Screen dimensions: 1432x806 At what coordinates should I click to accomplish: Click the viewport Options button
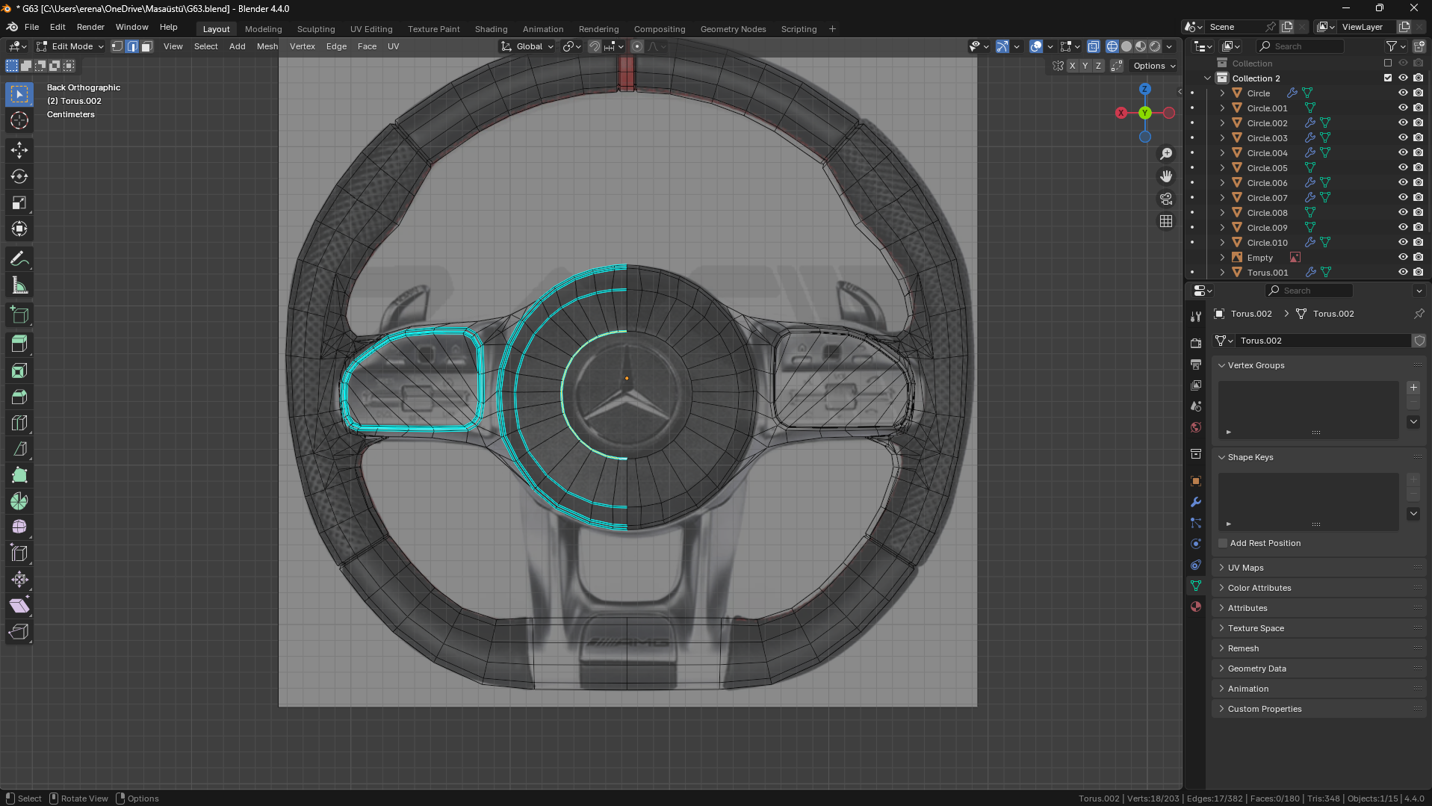click(1153, 66)
